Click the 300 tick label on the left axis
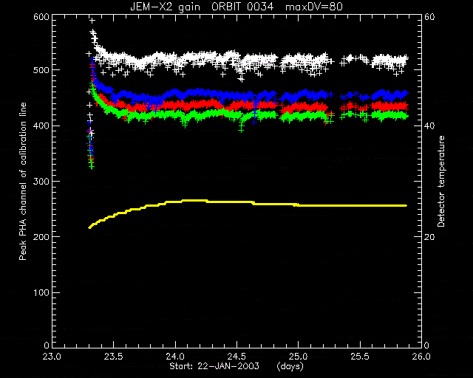 point(41,182)
